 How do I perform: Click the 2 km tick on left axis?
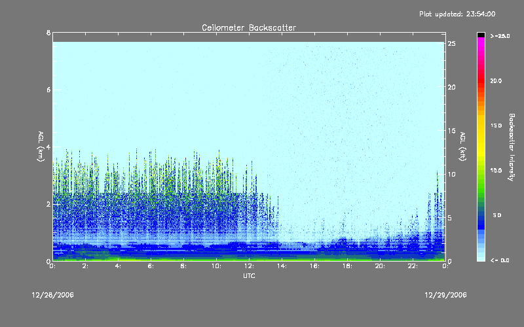(x=48, y=204)
